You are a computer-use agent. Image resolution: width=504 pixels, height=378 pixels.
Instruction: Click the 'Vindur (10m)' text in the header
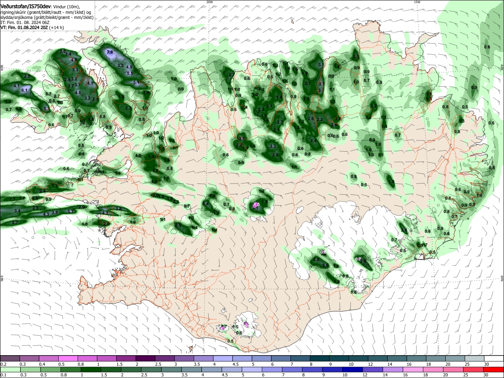[x=66, y=7]
